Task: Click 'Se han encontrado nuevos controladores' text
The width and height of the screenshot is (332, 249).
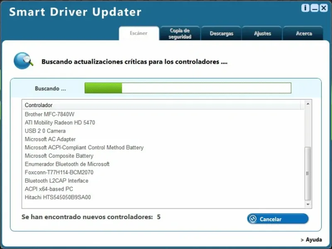Action: 87,217
